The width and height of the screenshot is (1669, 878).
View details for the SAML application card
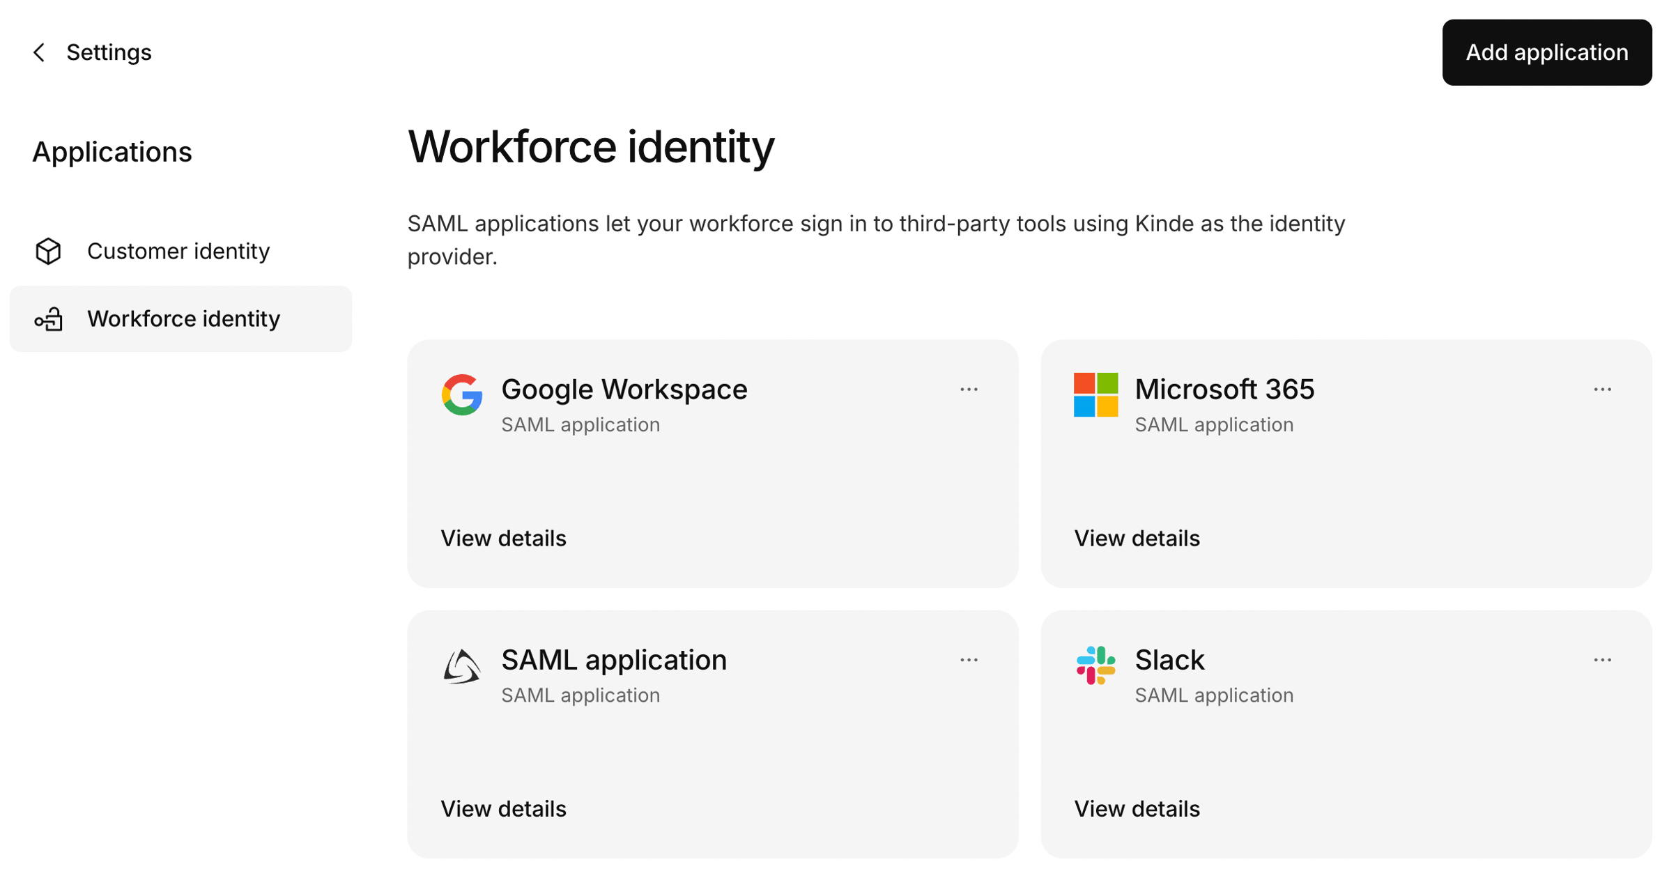point(503,808)
